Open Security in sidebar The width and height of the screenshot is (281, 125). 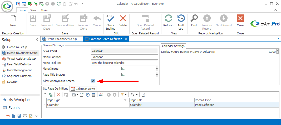tap(12, 82)
